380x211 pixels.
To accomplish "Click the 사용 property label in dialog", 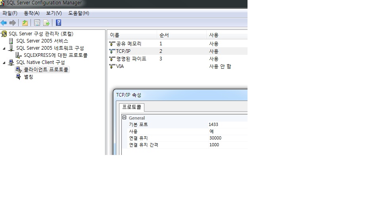I will pyautogui.click(x=133, y=131).
